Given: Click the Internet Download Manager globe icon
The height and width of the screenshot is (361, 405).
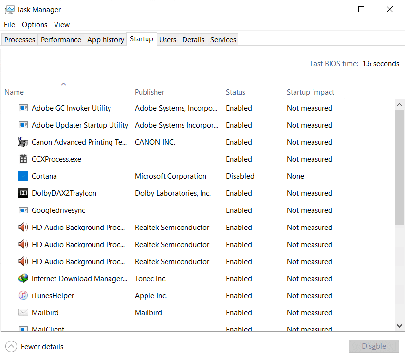Looking at the screenshot, I should coord(23,279).
